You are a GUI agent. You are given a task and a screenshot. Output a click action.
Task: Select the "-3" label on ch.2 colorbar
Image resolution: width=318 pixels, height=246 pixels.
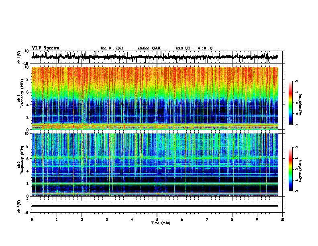296,148
